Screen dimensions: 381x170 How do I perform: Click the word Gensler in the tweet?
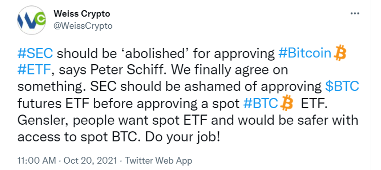click(43, 121)
